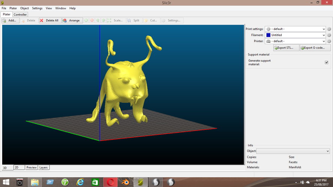Click the active Slic3r taskbar icon

(x=140, y=182)
